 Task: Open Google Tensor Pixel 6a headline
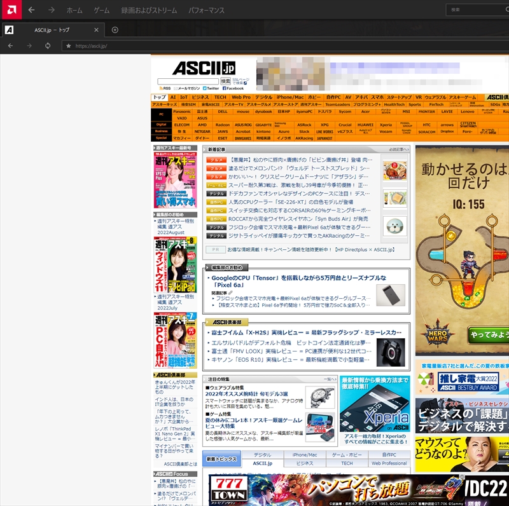(298, 281)
